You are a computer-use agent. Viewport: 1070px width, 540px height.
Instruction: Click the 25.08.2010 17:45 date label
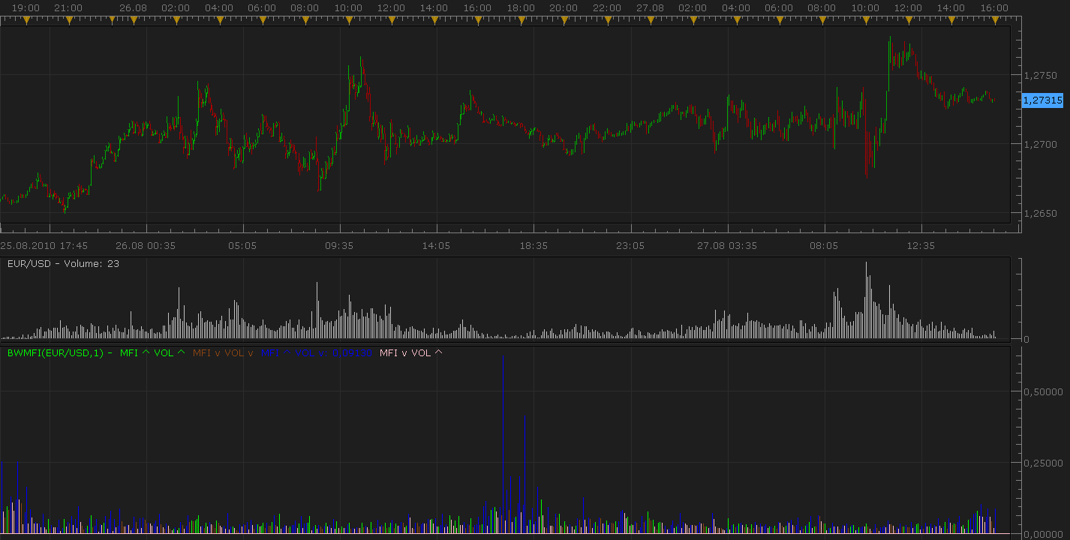pos(44,245)
